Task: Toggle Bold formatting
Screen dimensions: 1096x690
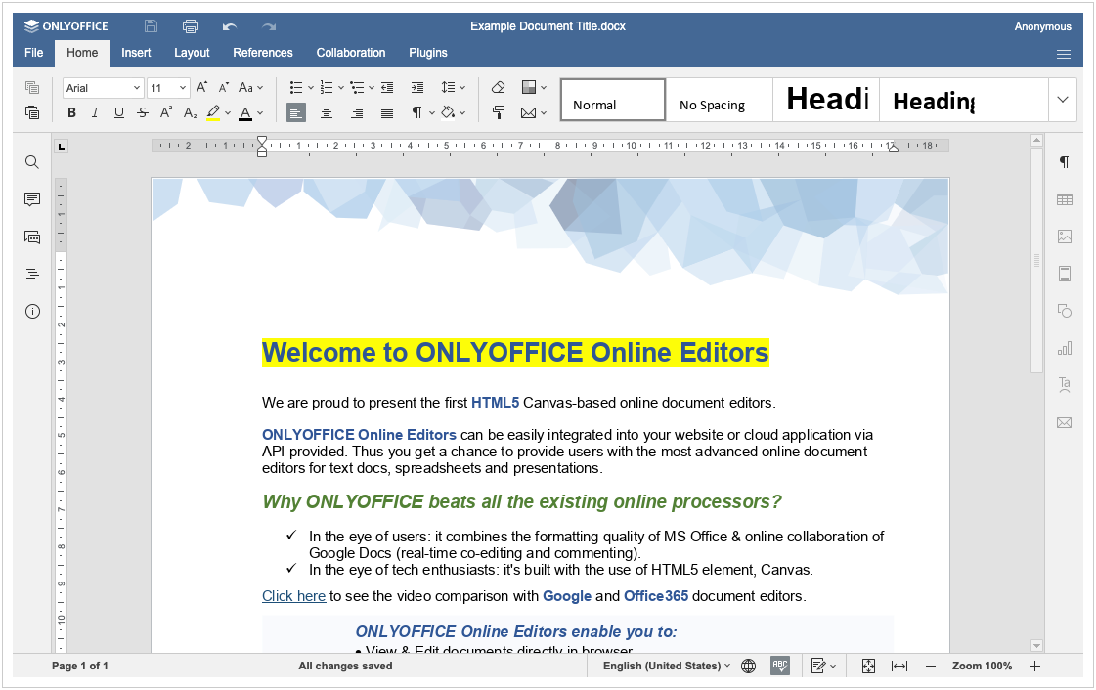Action: (71, 112)
